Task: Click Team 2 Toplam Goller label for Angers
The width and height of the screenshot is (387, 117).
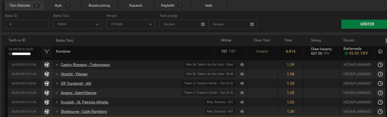Action: tap(209, 93)
